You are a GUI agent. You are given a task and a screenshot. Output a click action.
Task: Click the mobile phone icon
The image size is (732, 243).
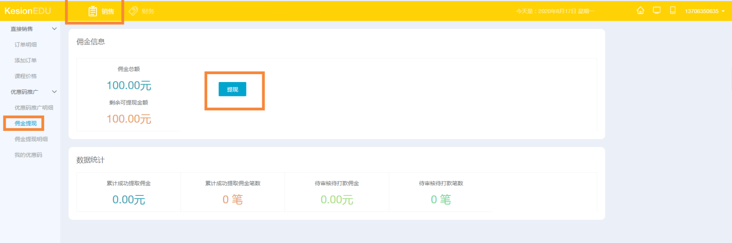click(x=673, y=10)
